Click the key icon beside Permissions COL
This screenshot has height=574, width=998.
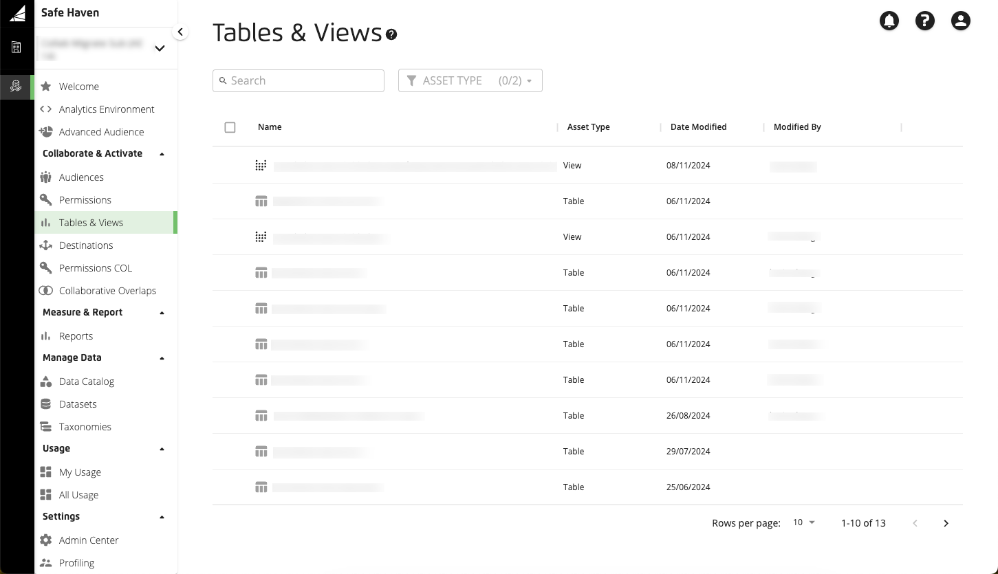46,268
